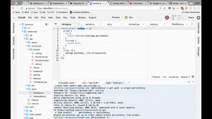Open the Chrome menu three-dot icon
Screen dimensions: 212x119
[x=199, y=8]
